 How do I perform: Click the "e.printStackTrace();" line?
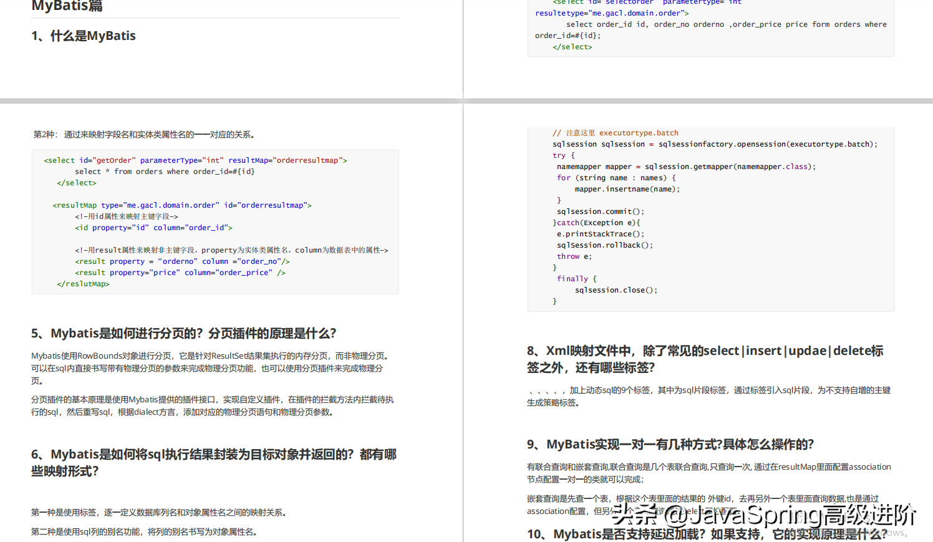[x=601, y=234]
